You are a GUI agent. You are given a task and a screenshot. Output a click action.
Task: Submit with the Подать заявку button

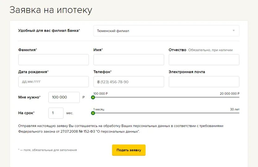(129, 150)
